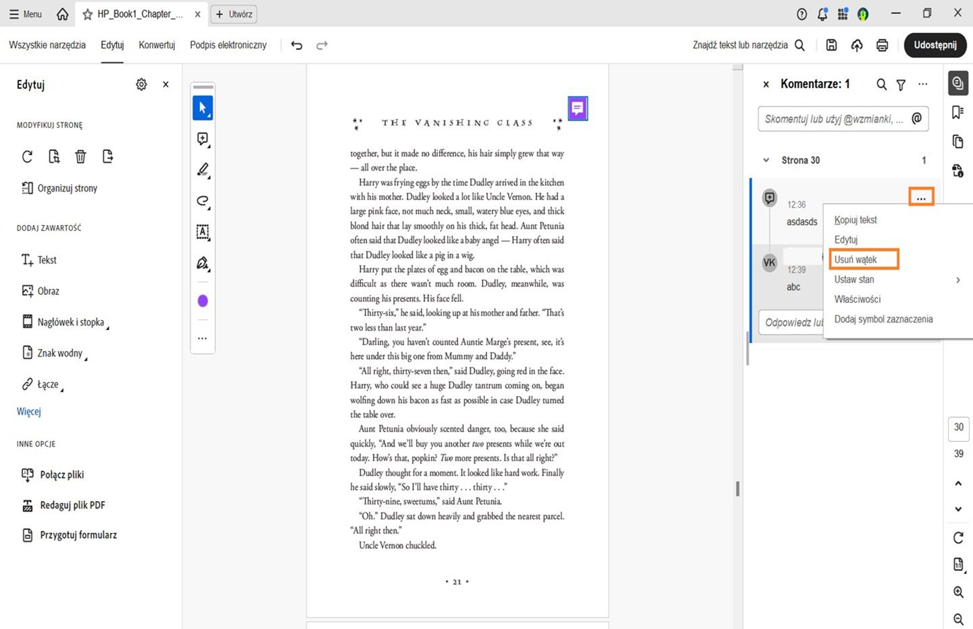
Task: Click the Udostępnij share button
Action: (x=935, y=45)
